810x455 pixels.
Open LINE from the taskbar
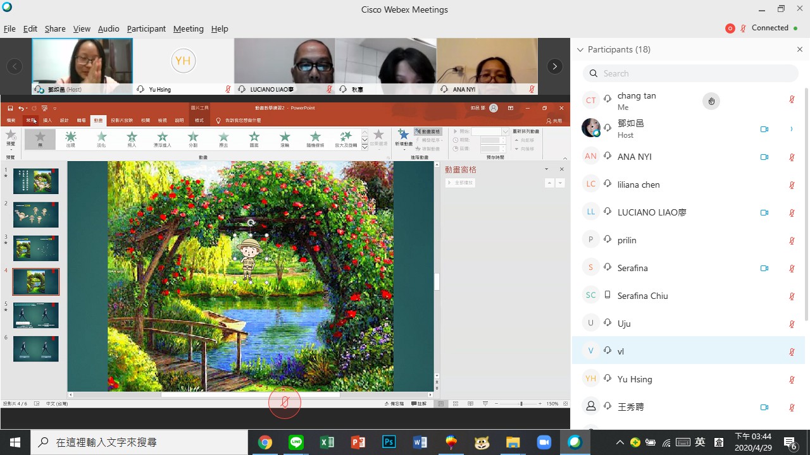pos(296,442)
